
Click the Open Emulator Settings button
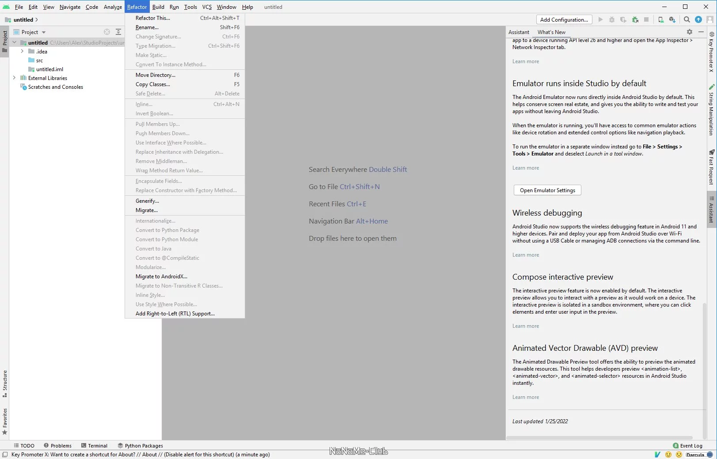[547, 190]
